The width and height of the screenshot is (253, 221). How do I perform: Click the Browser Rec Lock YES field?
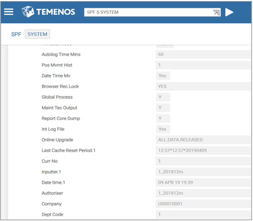tap(203, 87)
